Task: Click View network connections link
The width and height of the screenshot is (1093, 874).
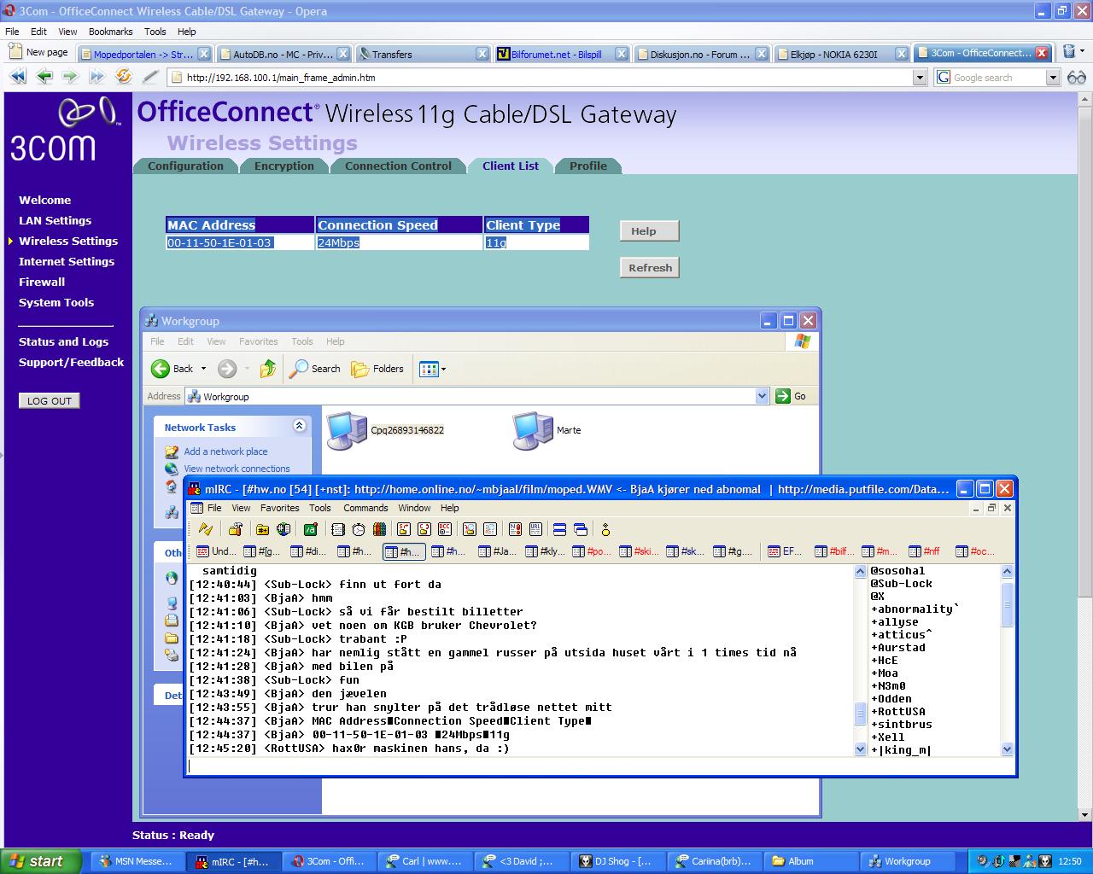Action: (237, 469)
